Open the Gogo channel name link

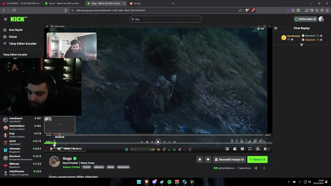tap(67, 159)
